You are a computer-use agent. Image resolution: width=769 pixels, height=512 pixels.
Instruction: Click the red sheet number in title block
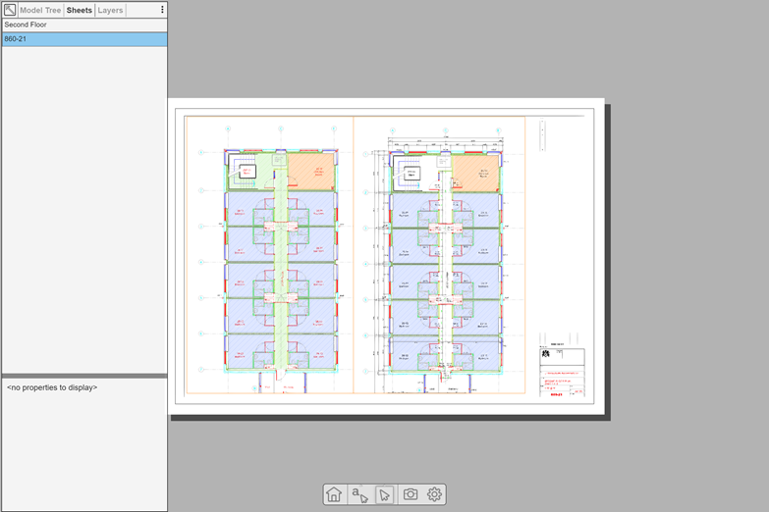tap(556, 396)
